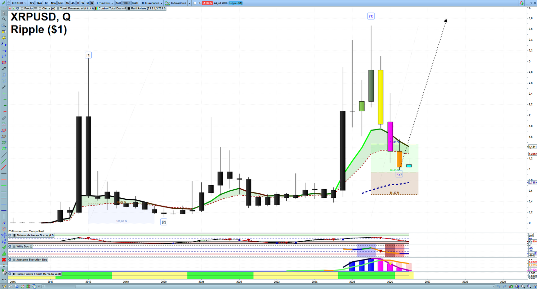Image resolution: width=537 pixels, height=289 pixels.
Task: Toggle the Cierre (W) checkbox
Action: [x=40, y=8]
